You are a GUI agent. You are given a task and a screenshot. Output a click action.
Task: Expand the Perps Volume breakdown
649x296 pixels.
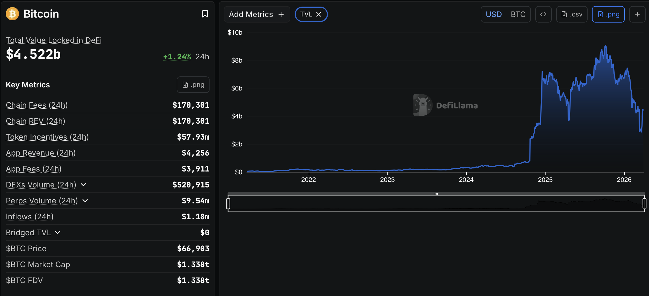85,201
